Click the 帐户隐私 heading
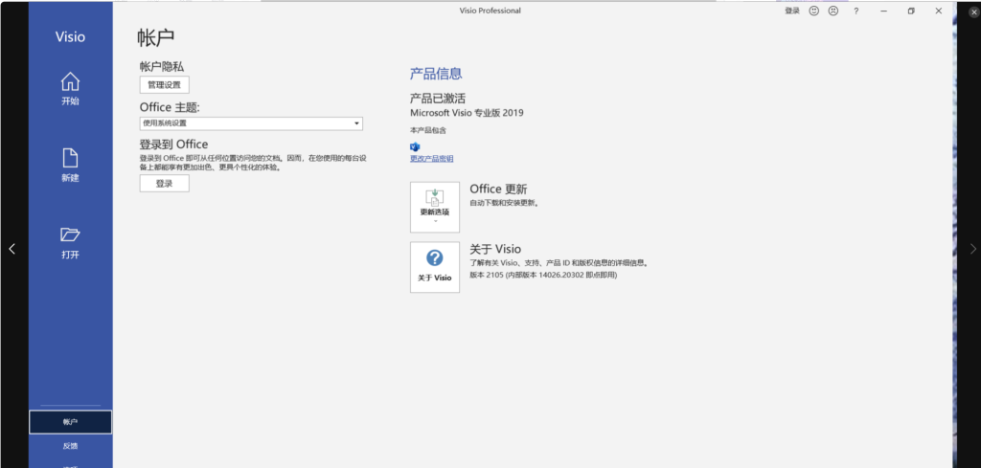 click(162, 66)
